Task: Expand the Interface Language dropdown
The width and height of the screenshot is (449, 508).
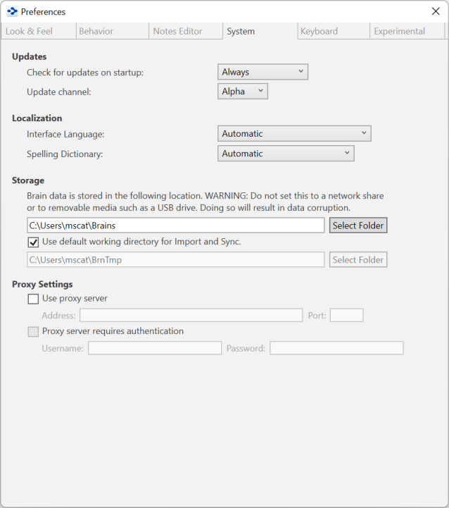Action: click(x=294, y=134)
